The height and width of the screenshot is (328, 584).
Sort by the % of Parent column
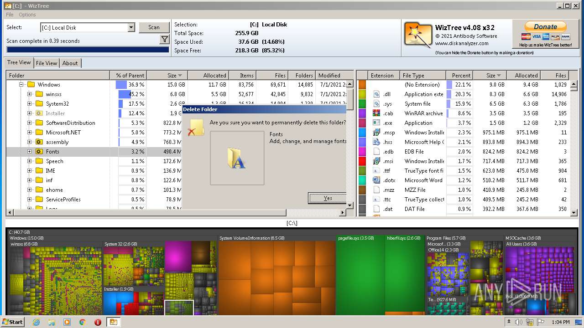(128, 75)
